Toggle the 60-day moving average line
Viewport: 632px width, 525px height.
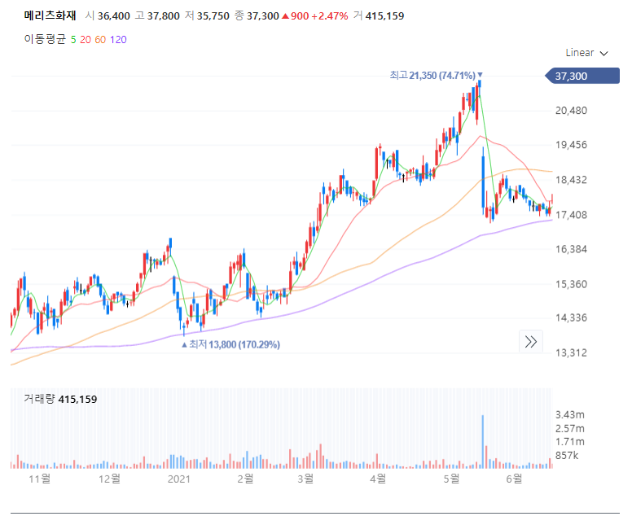coord(100,40)
